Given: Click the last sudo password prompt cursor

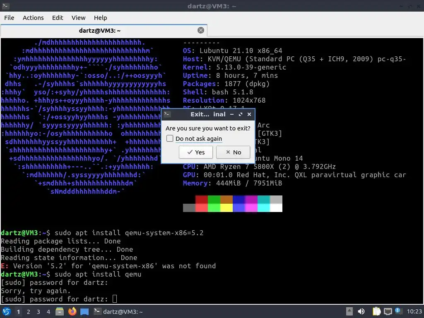Looking at the screenshot, I should pos(115,299).
